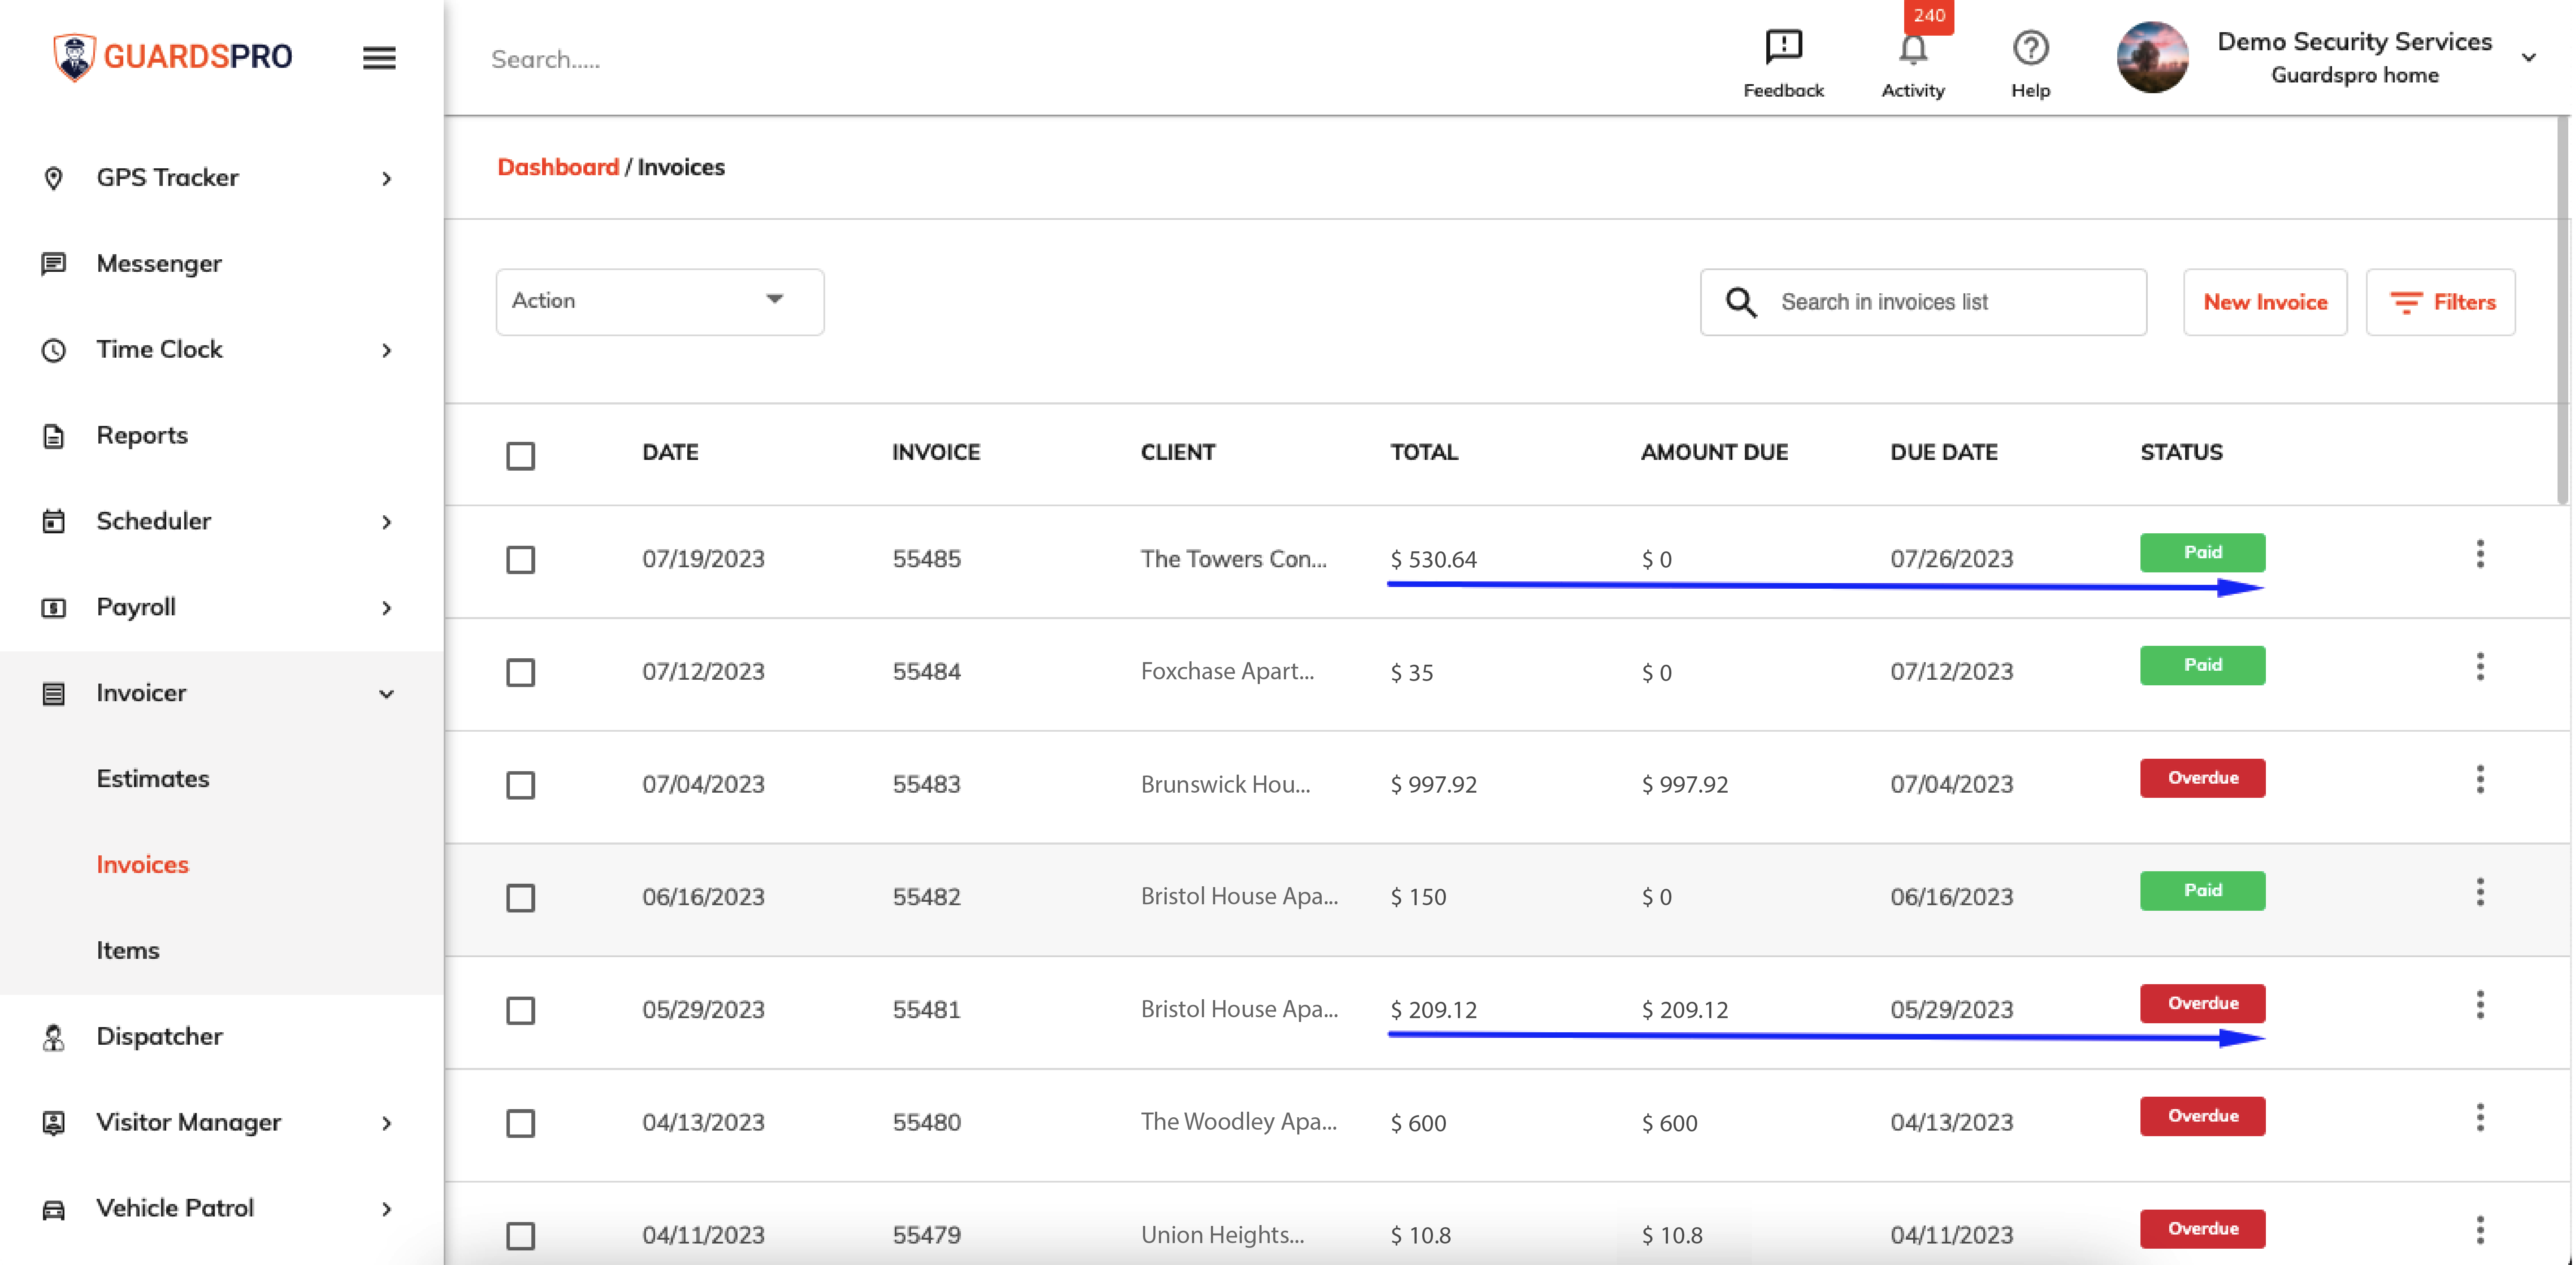Click the Payroll money icon
The image size is (2576, 1265).
tap(54, 608)
